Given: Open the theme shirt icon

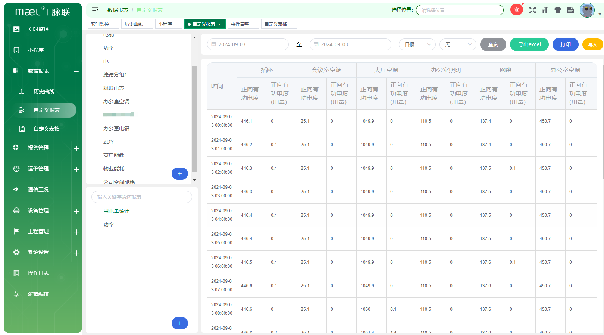Looking at the screenshot, I should pos(558,10).
